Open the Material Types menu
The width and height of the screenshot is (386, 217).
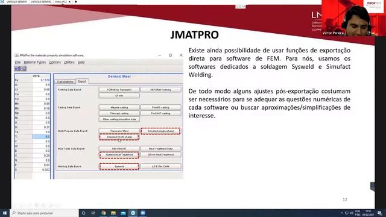point(35,62)
